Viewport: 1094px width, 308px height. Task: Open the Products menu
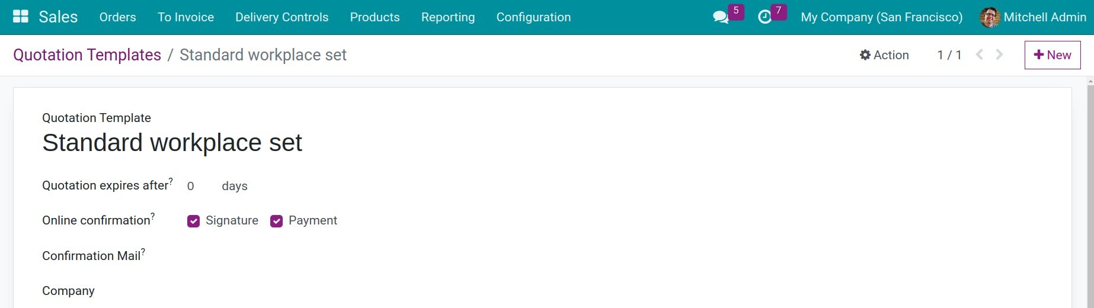pos(375,17)
